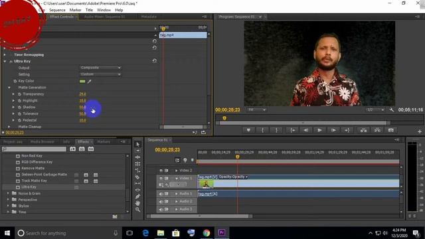
Task: Open the Window menu
Action: click(104, 10)
